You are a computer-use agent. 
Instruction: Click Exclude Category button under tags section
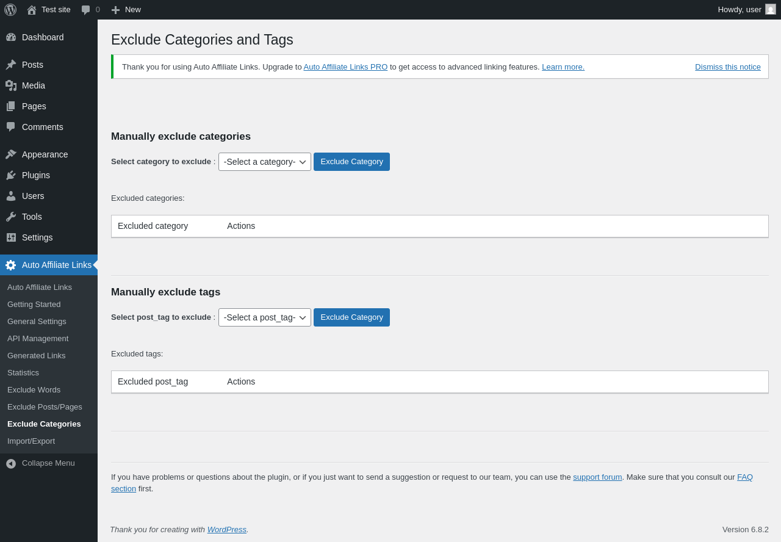351,317
